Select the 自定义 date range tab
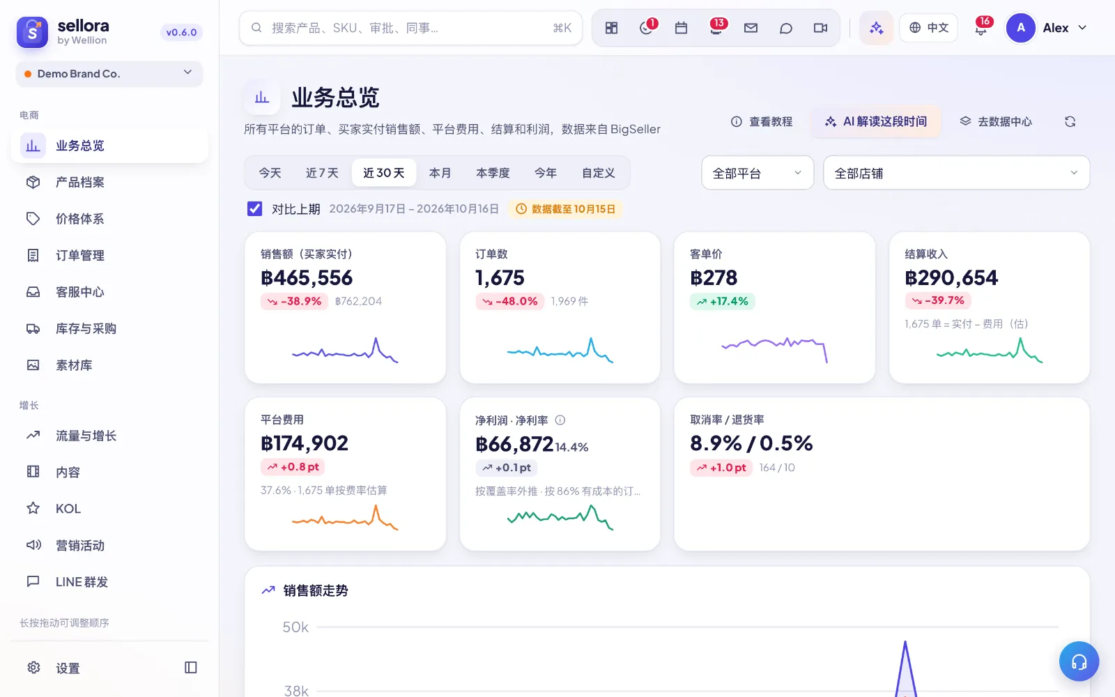The height and width of the screenshot is (697, 1115). pos(599,173)
